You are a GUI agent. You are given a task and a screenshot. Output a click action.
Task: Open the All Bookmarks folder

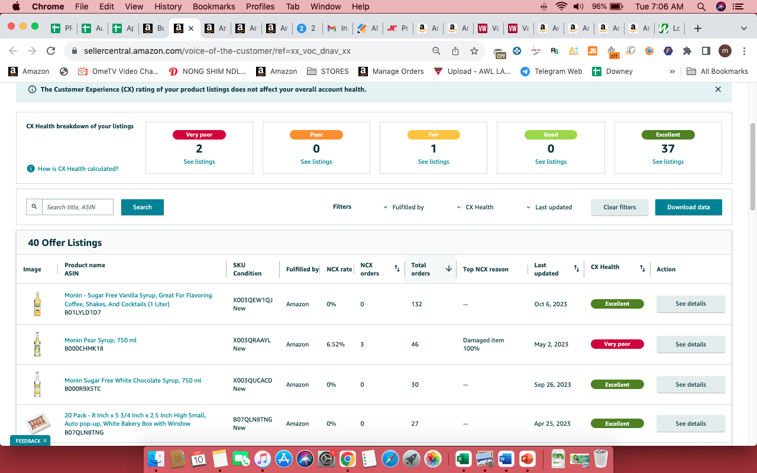pos(717,72)
